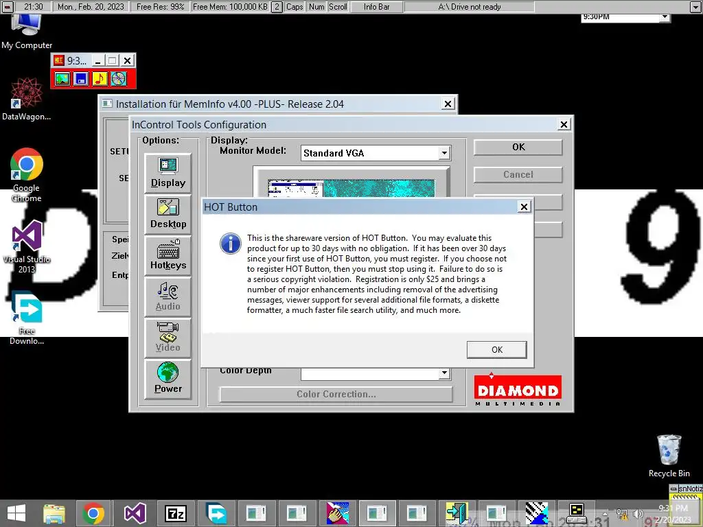Viewport: 703px width, 527px height.
Task: Open the Monitor Model dropdown
Action: pos(444,153)
